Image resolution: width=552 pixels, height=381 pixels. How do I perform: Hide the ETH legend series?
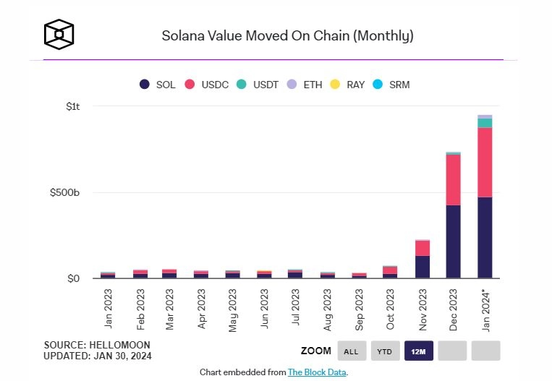pos(305,85)
